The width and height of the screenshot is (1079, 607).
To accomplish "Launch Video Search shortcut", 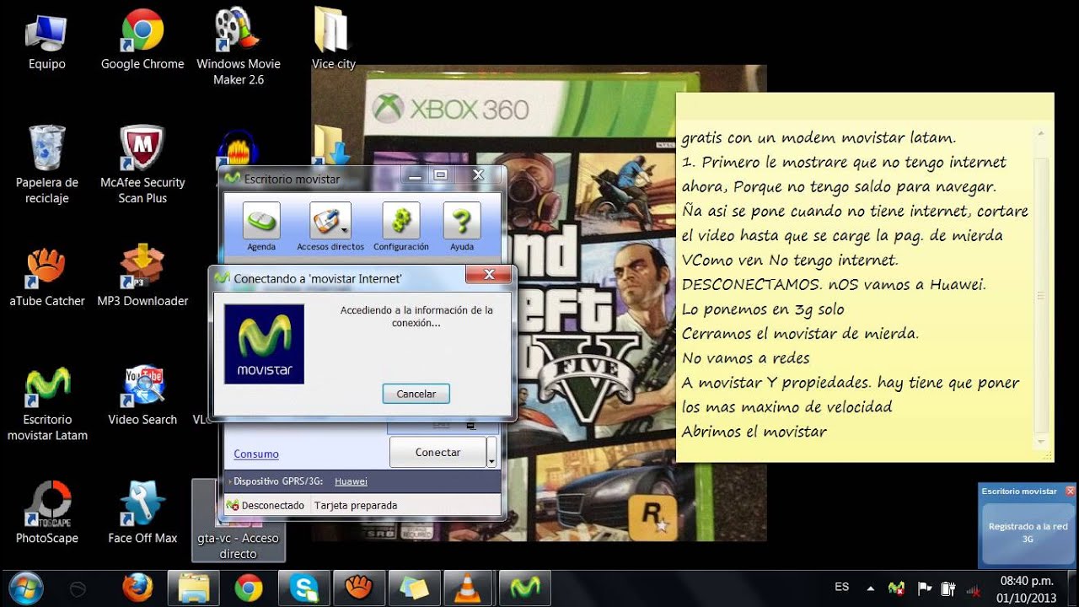I will (x=142, y=396).
